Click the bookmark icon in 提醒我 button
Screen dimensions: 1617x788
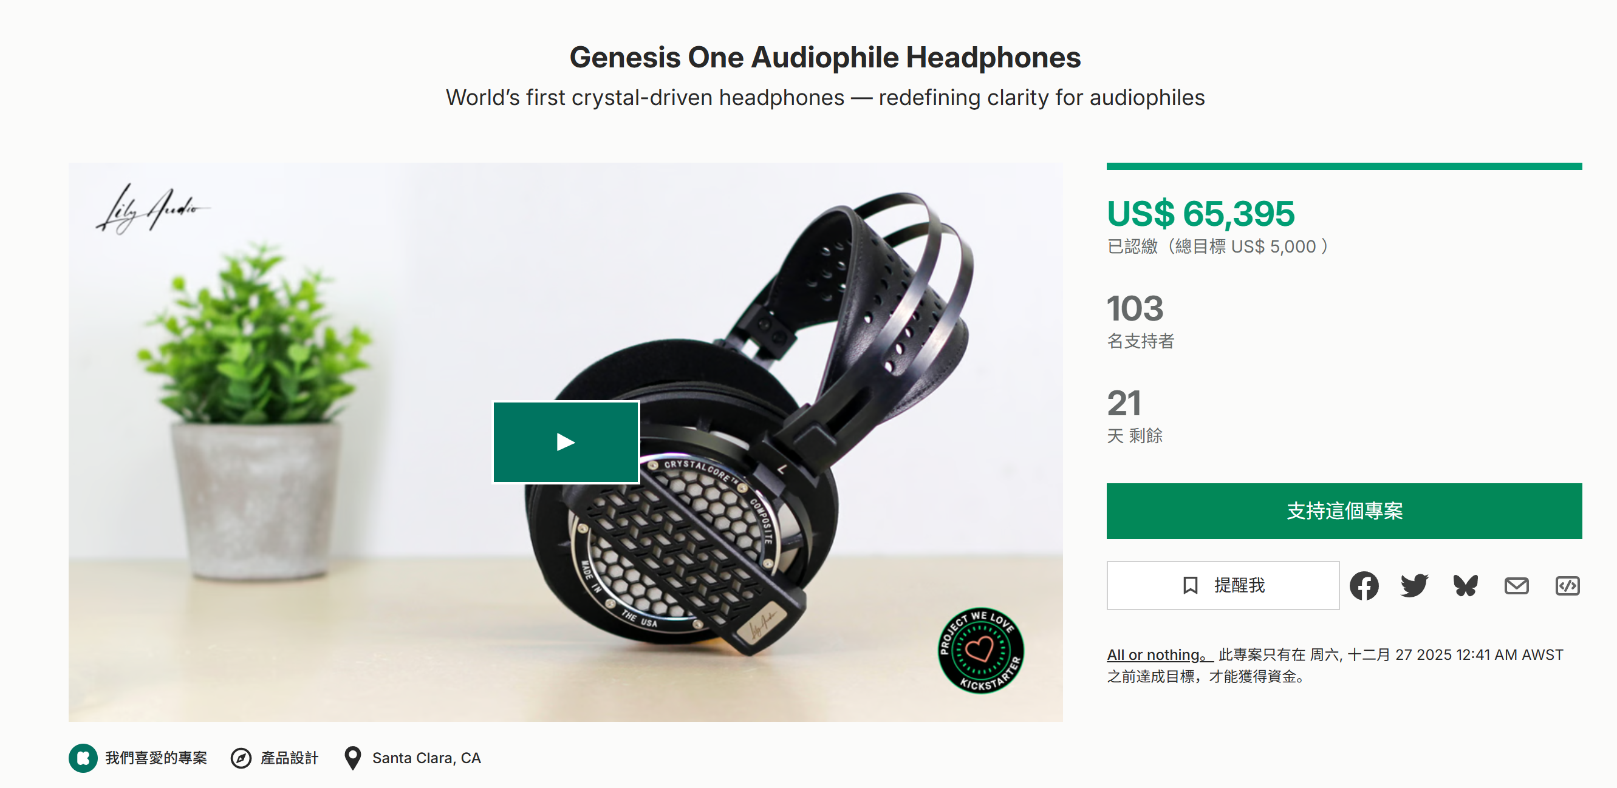click(1190, 585)
